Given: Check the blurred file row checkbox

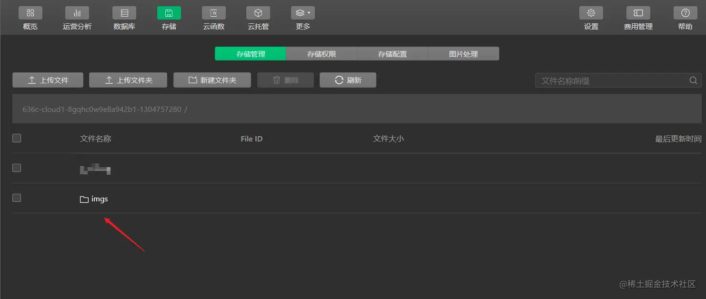Looking at the screenshot, I should point(17,168).
